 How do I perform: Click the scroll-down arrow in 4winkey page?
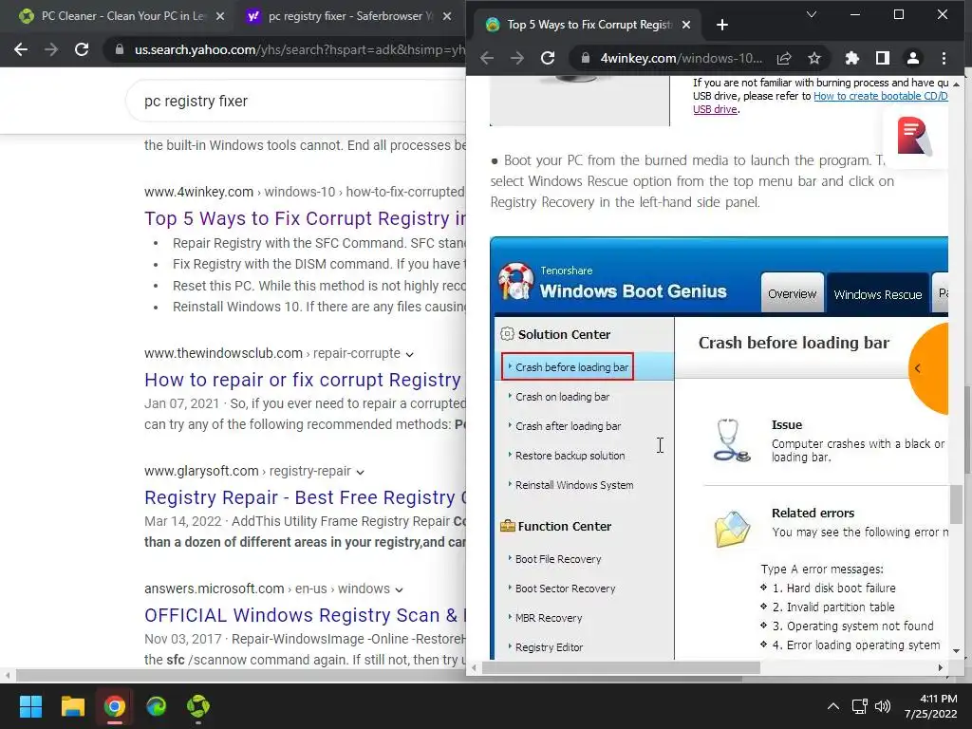(x=957, y=651)
